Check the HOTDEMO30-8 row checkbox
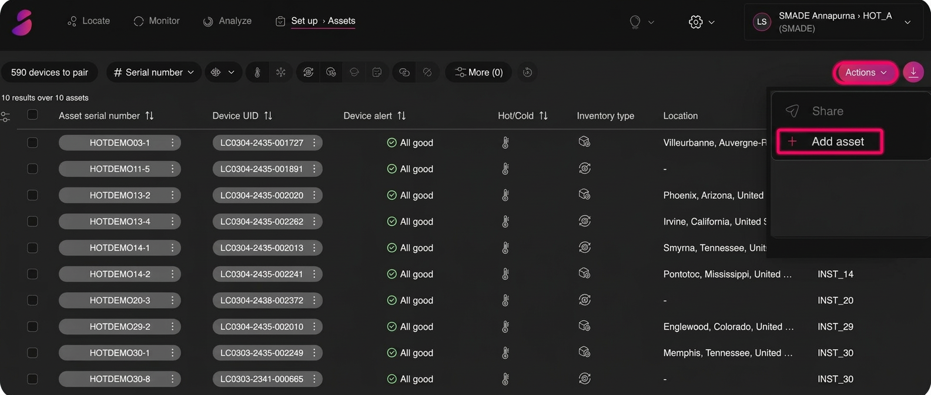931x395 pixels. [32, 379]
